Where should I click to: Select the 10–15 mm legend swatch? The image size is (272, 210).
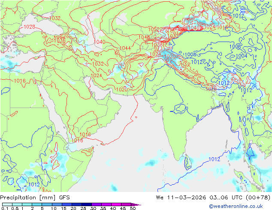click(x=57, y=204)
